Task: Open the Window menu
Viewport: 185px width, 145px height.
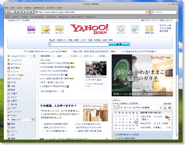Action: pyautogui.click(x=51, y=8)
